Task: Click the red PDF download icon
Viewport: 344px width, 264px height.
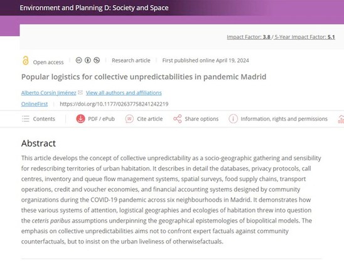Action: (80, 119)
